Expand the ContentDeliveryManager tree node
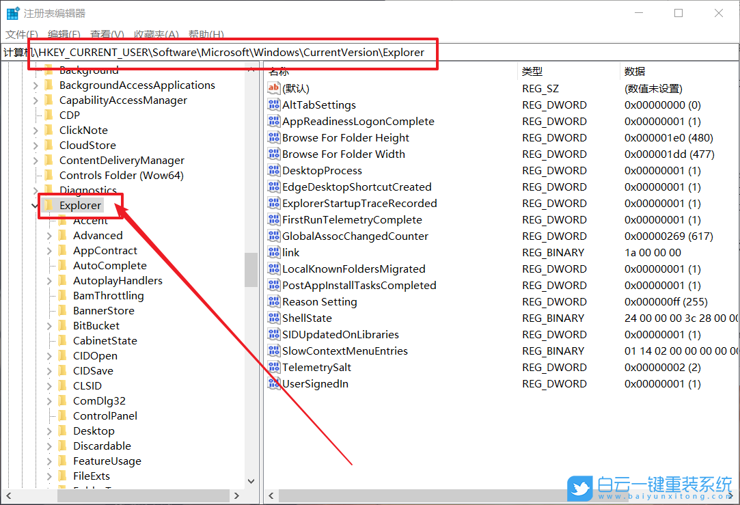Viewport: 740px width, 505px height. pos(36,161)
